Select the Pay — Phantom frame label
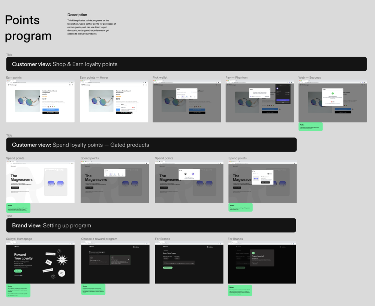The image size is (375, 306). coord(237,78)
